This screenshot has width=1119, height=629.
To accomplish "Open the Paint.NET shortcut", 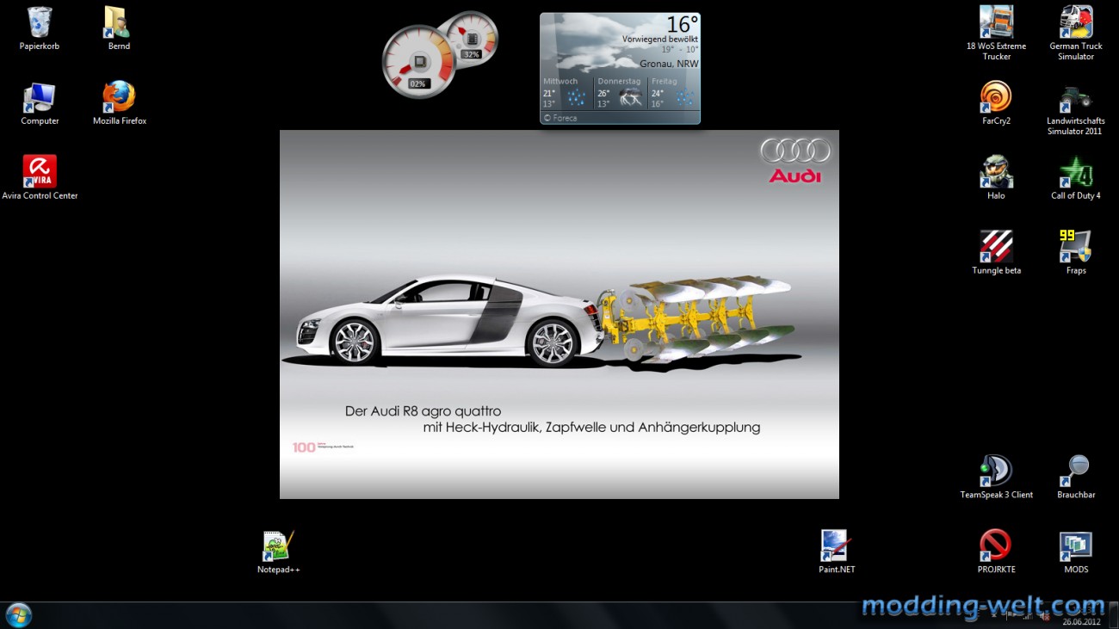I will pos(836,552).
